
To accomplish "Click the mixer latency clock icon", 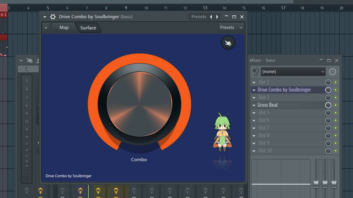I will pyautogui.click(x=332, y=72).
